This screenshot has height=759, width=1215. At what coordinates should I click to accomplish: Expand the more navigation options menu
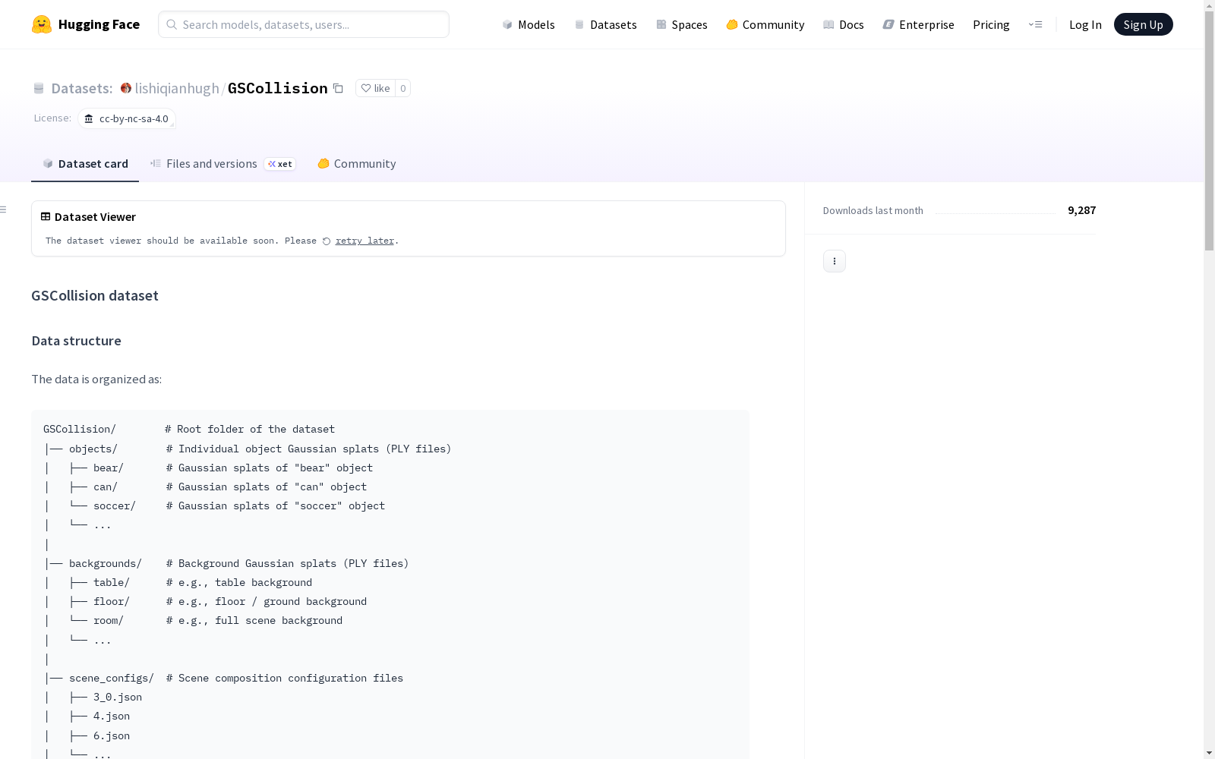(x=1035, y=24)
